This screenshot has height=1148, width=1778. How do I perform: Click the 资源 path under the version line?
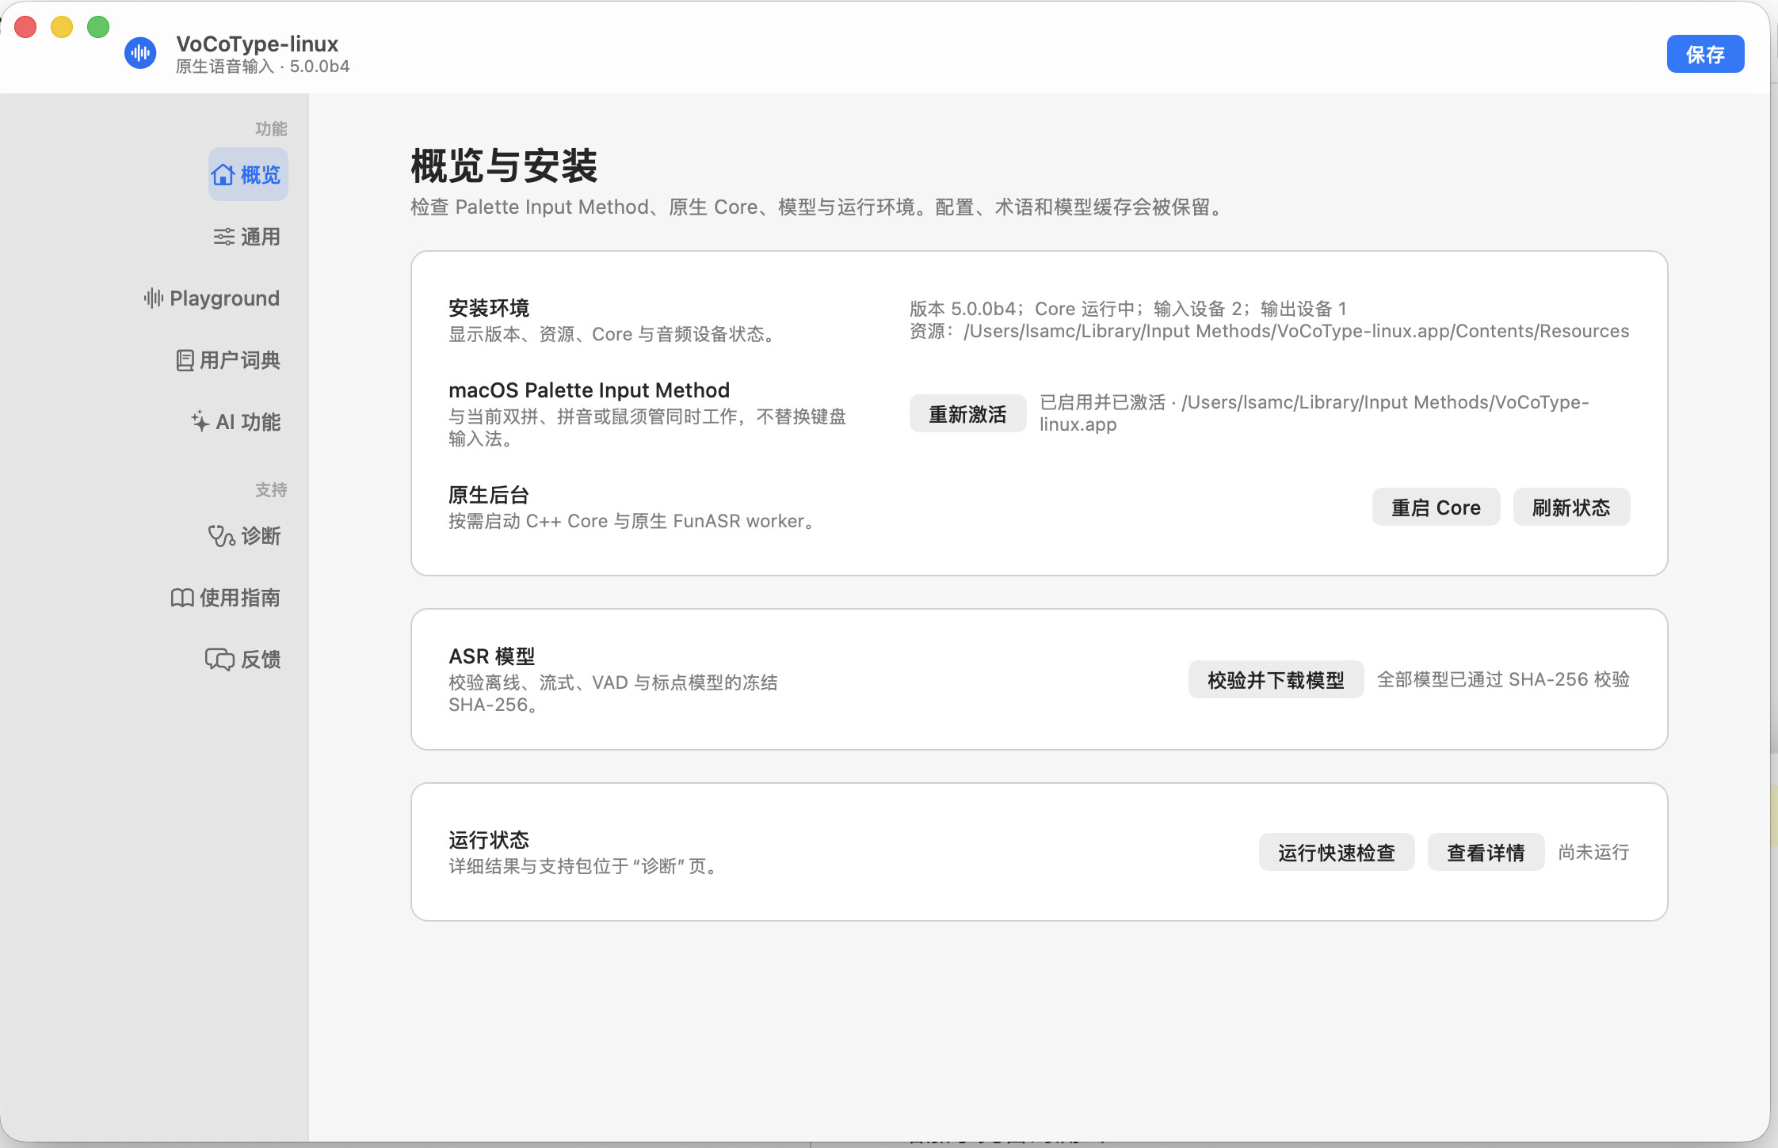pos(1269,331)
